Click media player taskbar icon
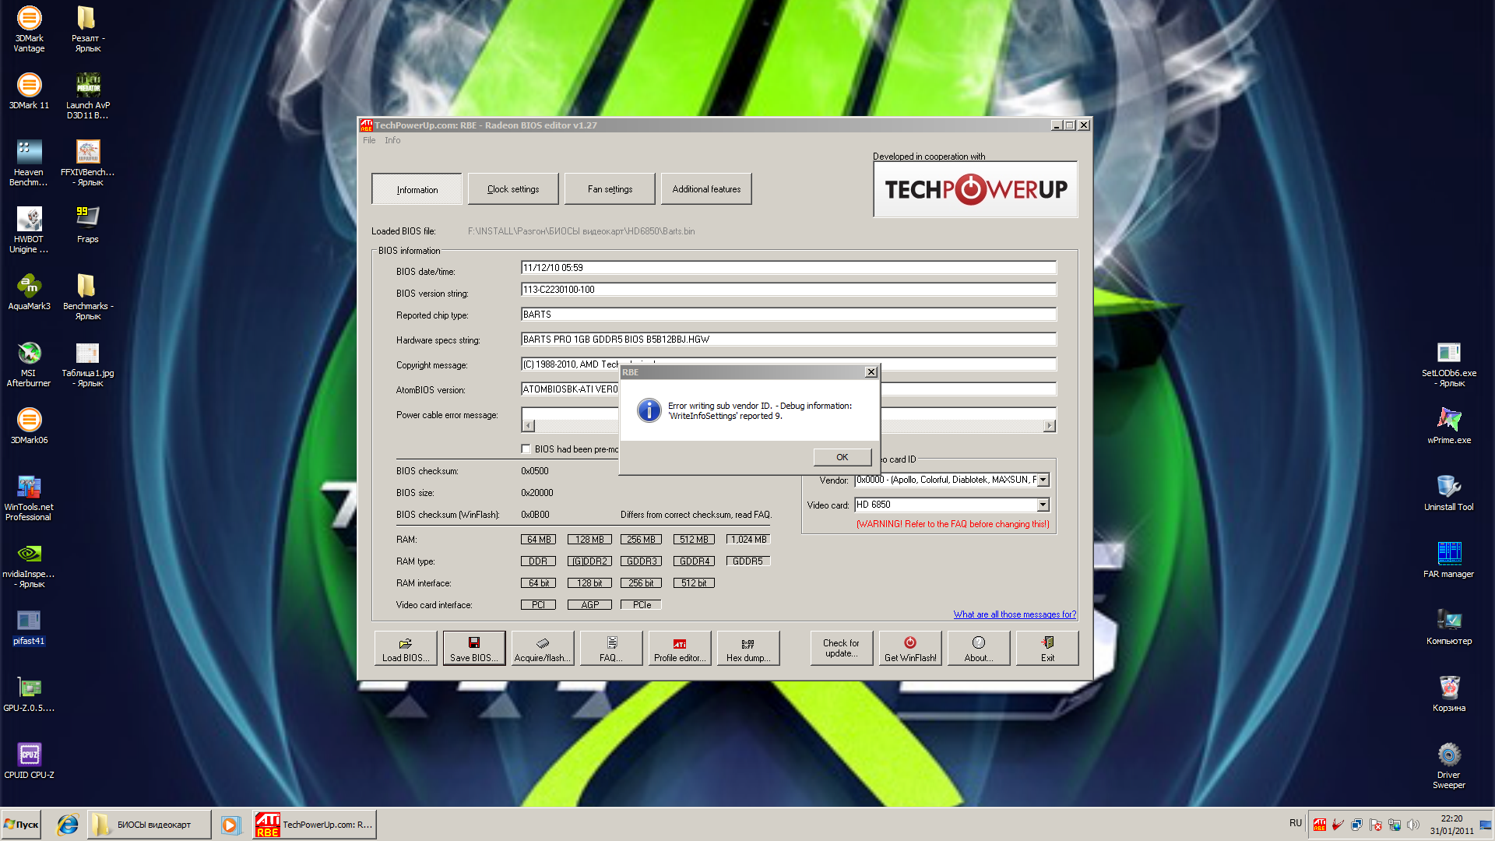 click(x=230, y=825)
